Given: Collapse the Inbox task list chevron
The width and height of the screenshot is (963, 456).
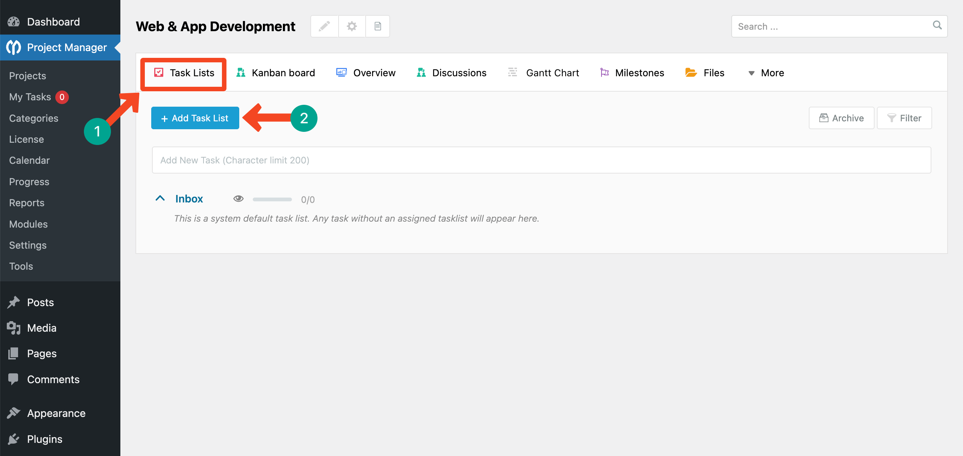Looking at the screenshot, I should click(160, 198).
